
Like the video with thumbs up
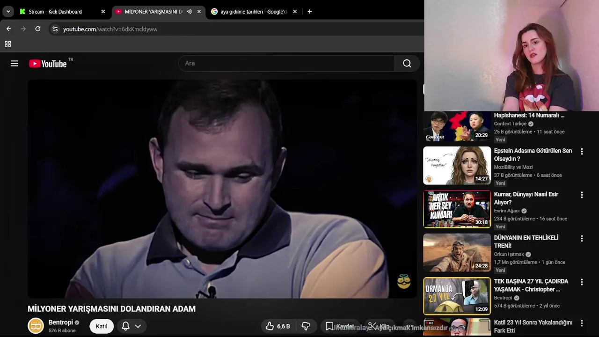pos(278,326)
